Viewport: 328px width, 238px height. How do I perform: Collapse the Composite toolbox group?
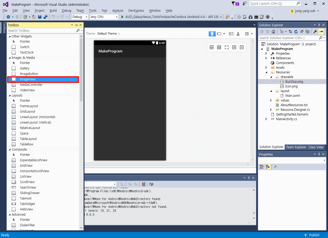pyautogui.click(x=10, y=150)
